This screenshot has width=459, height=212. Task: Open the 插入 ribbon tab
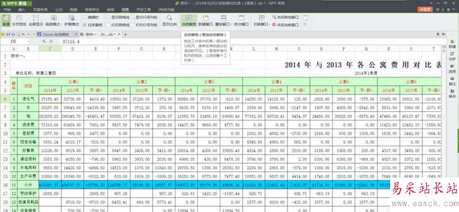click(22, 10)
